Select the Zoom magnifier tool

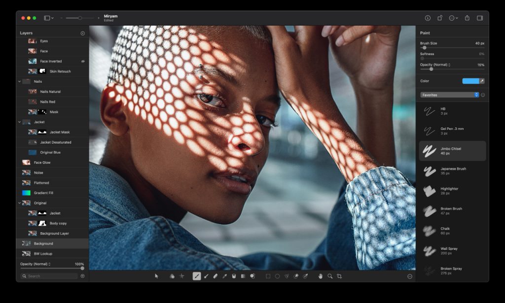point(329,276)
